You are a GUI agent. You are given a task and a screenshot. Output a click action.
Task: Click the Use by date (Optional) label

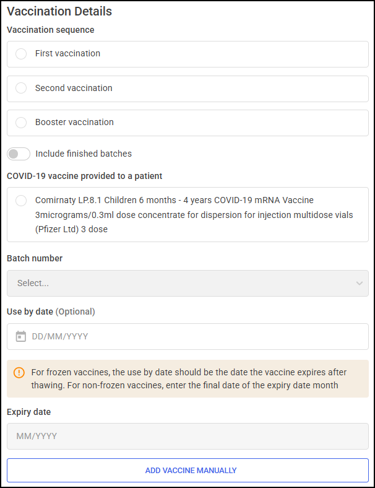(51, 312)
